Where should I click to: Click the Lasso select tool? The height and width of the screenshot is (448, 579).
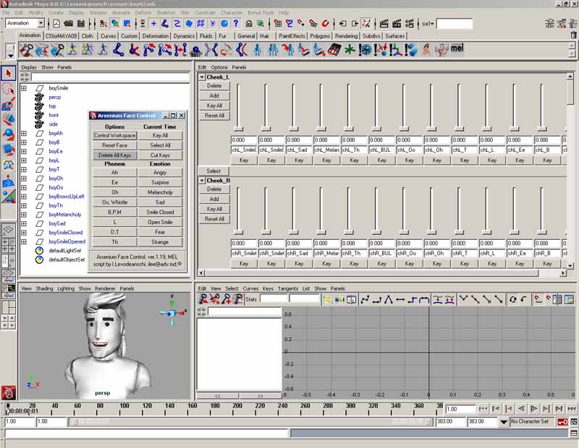point(9,88)
